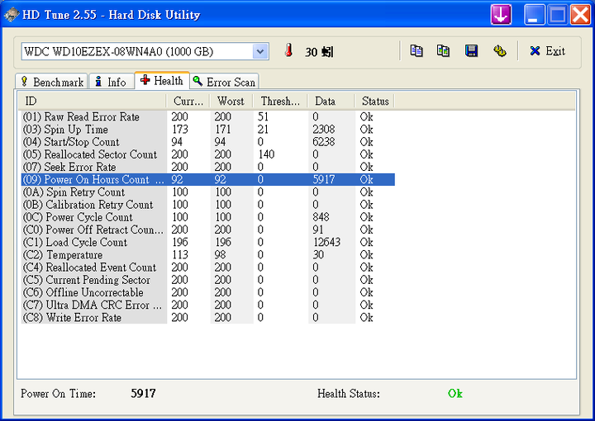Minimize the HD Tune window
The height and width of the screenshot is (421, 595).
tap(535, 15)
